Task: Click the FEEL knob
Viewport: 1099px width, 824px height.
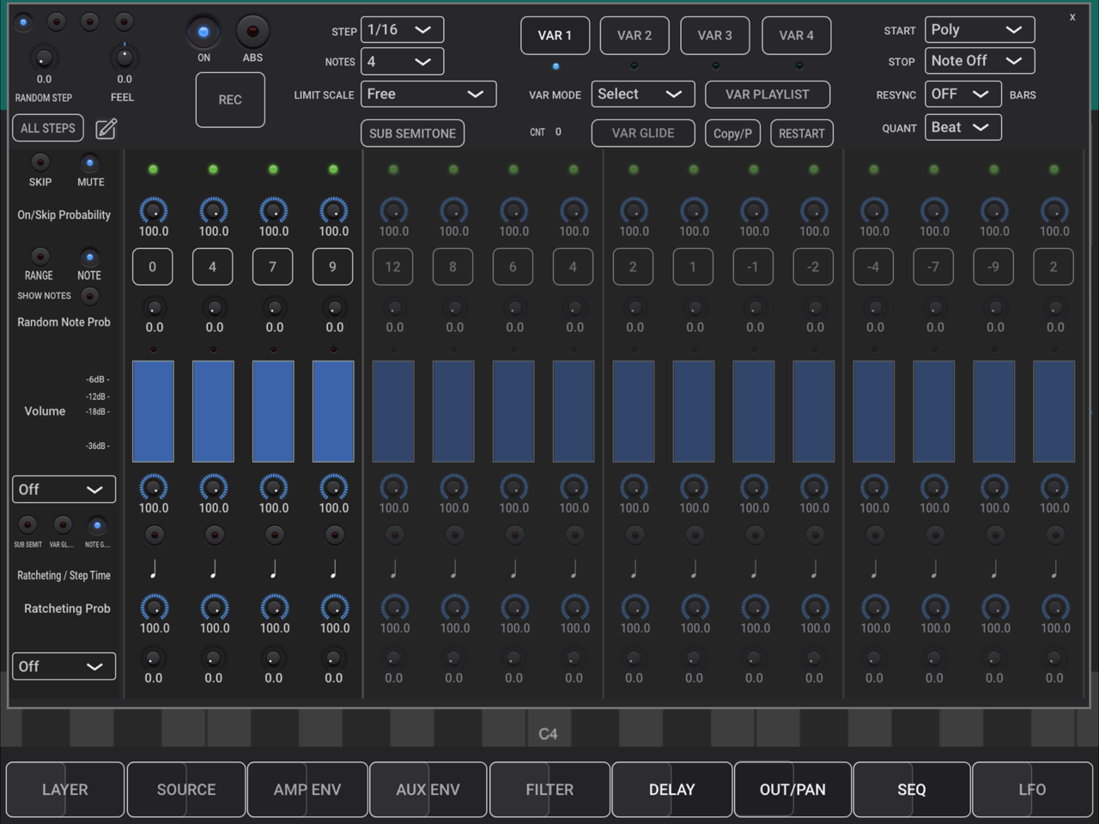Action: [x=124, y=58]
